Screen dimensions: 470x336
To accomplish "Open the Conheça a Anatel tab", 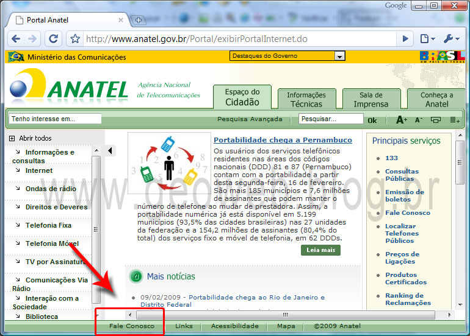I will pos(436,99).
